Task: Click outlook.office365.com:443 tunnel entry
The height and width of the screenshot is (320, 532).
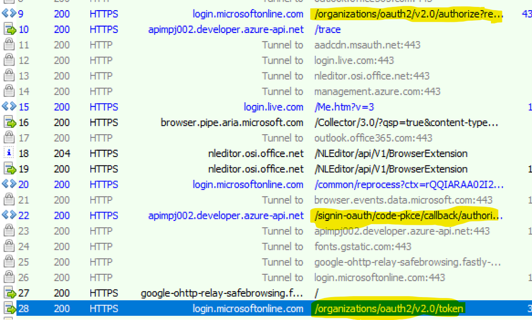Action: 373,138
